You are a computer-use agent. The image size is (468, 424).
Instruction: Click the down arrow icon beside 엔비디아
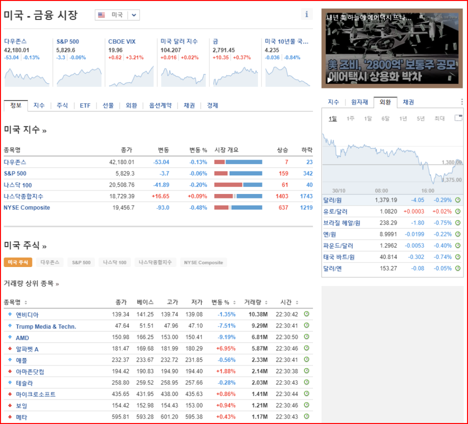(10, 314)
